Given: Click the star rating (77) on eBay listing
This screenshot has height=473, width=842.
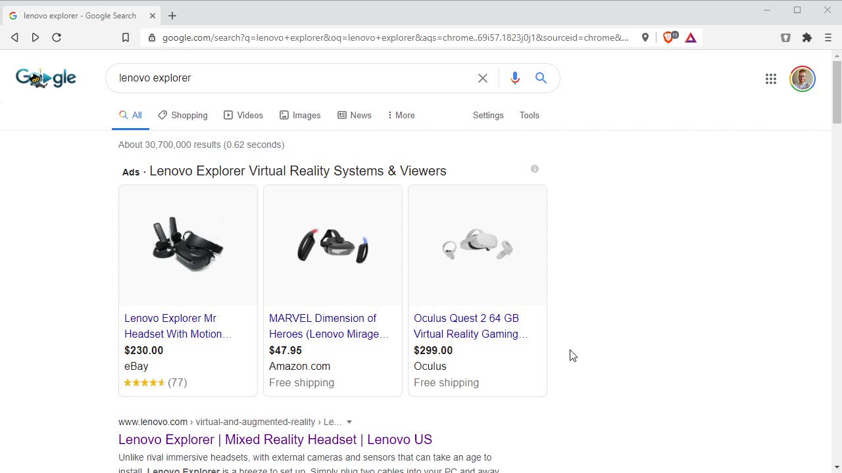Looking at the screenshot, I should click(155, 382).
